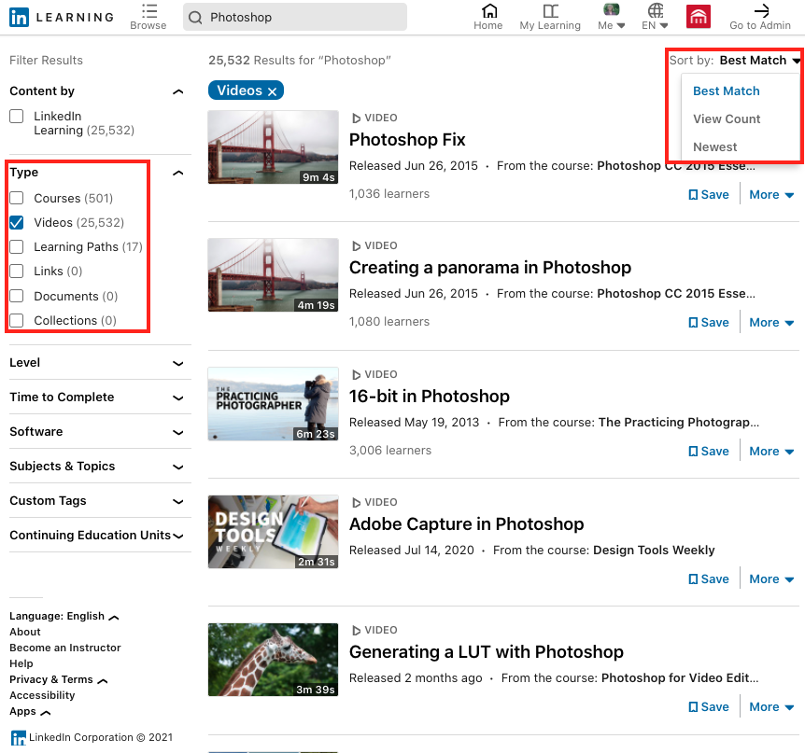The width and height of the screenshot is (805, 753).
Task: Check the Learning Paths (17) filter
Action: tap(17, 246)
